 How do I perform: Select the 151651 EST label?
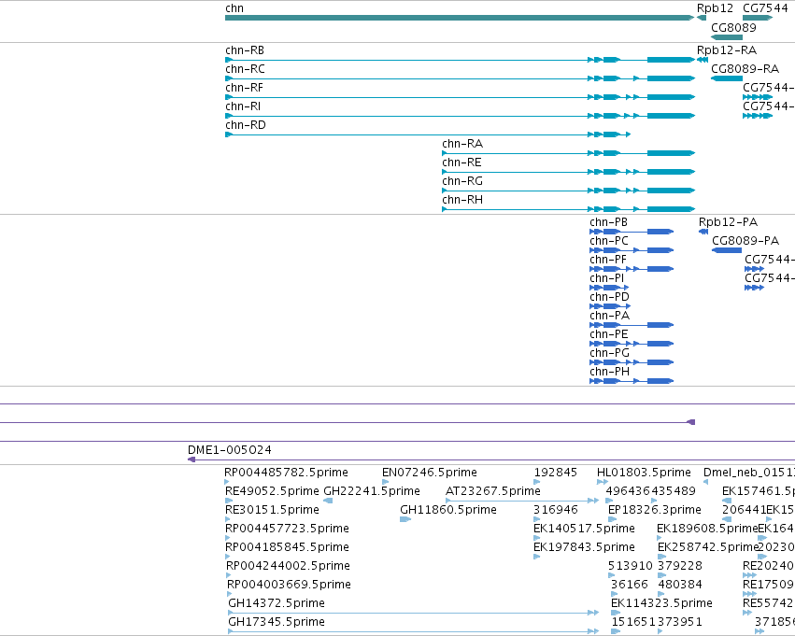coord(633,622)
